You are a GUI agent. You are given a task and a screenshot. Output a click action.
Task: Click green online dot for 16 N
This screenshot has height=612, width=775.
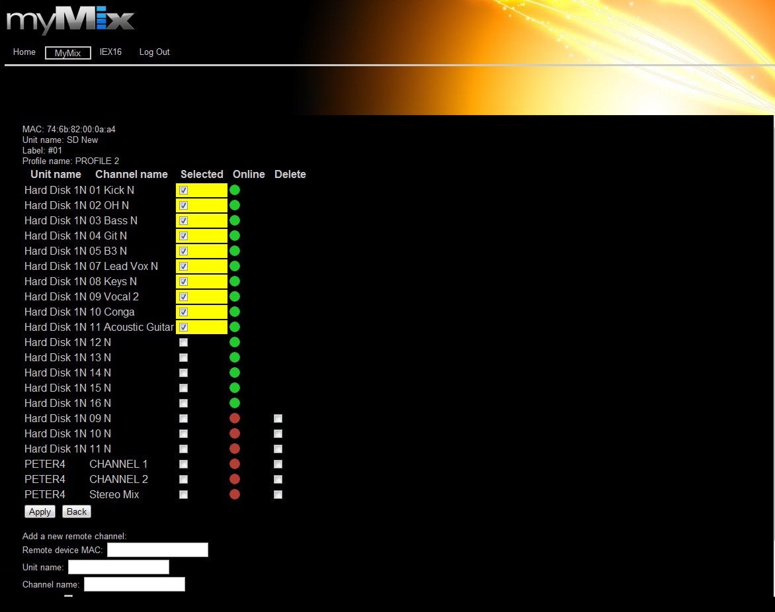(235, 403)
